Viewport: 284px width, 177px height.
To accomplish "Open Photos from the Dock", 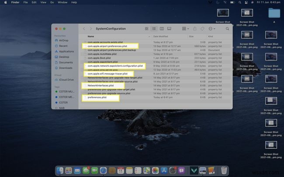I will pyautogui.click(x=156, y=170).
